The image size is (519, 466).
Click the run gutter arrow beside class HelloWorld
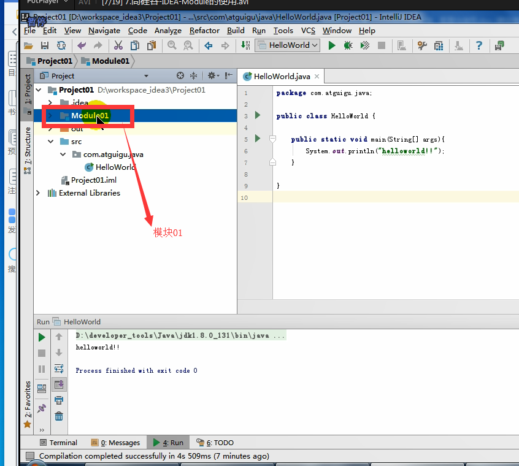click(x=258, y=115)
